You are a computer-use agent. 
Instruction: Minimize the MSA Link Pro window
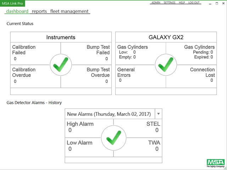coord(207,3)
